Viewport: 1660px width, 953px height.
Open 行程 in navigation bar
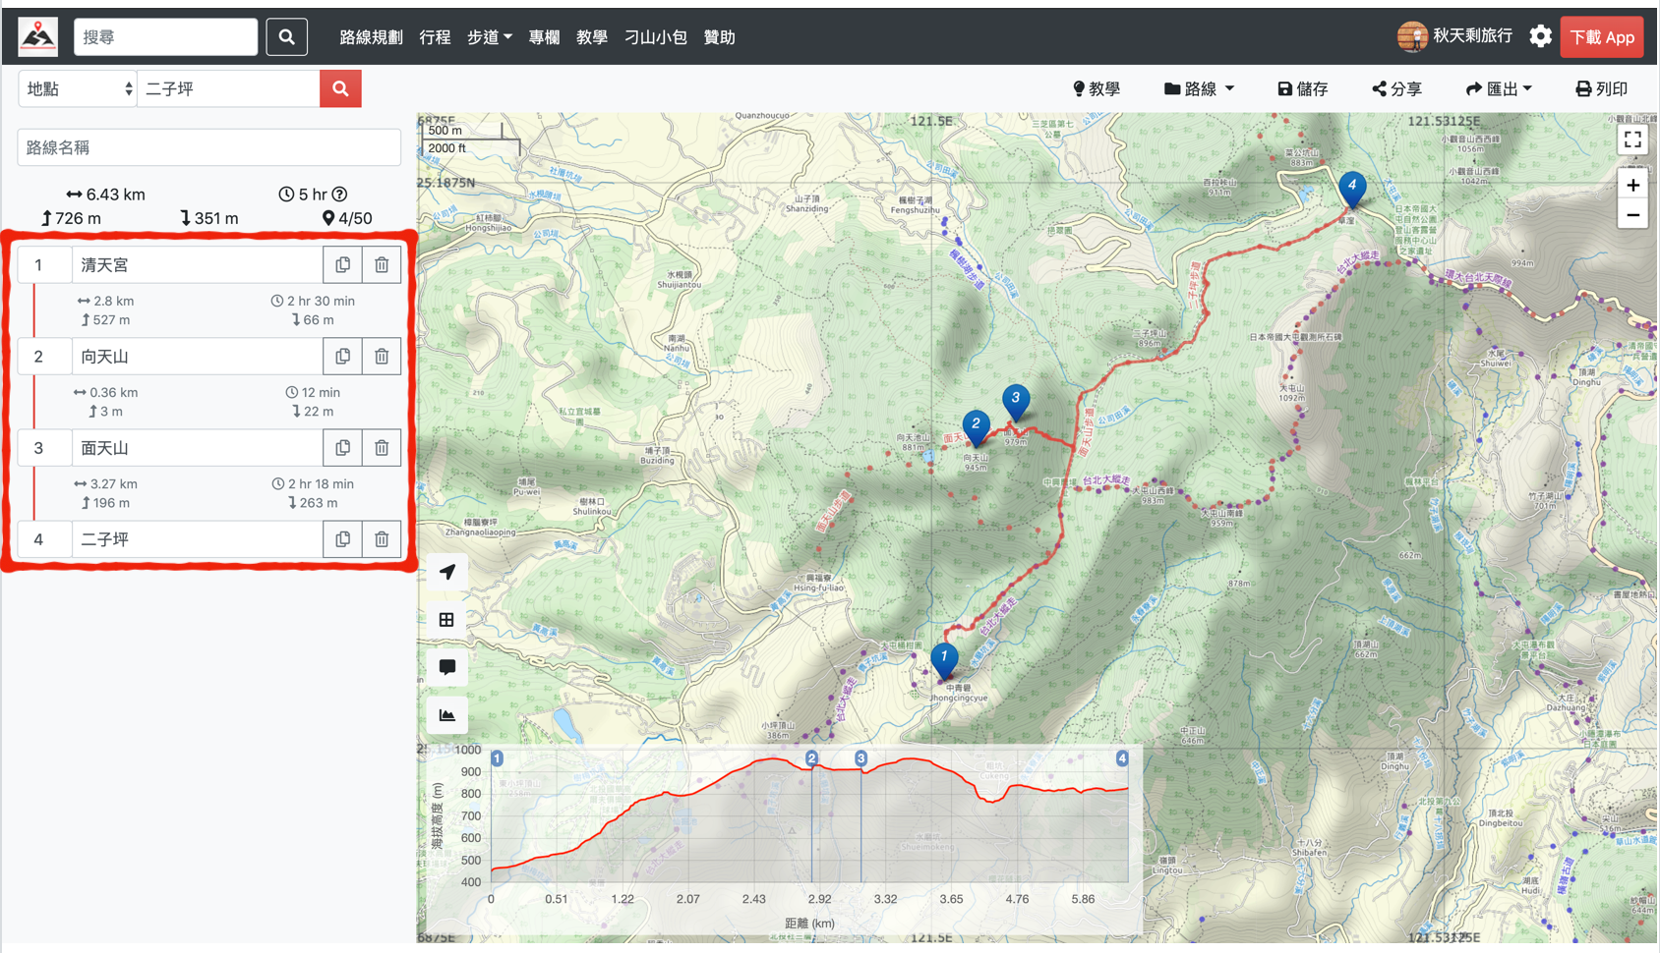tap(435, 37)
